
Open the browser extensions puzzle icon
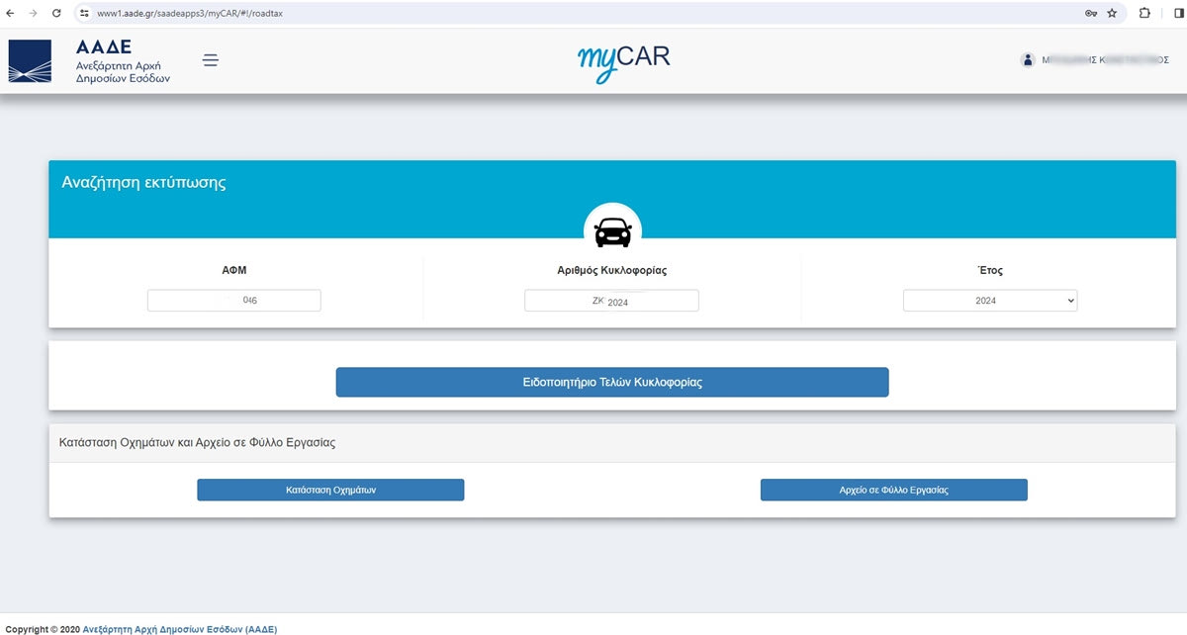(1144, 14)
